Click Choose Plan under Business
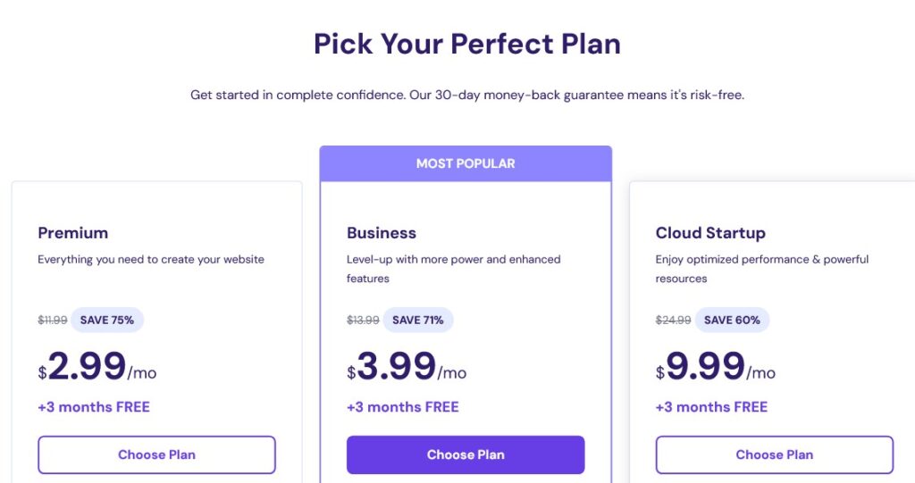The width and height of the screenshot is (915, 483). click(466, 454)
